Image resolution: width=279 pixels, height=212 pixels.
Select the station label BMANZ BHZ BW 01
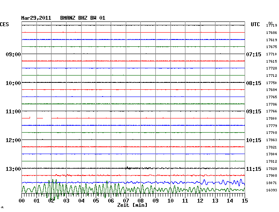click(x=83, y=18)
